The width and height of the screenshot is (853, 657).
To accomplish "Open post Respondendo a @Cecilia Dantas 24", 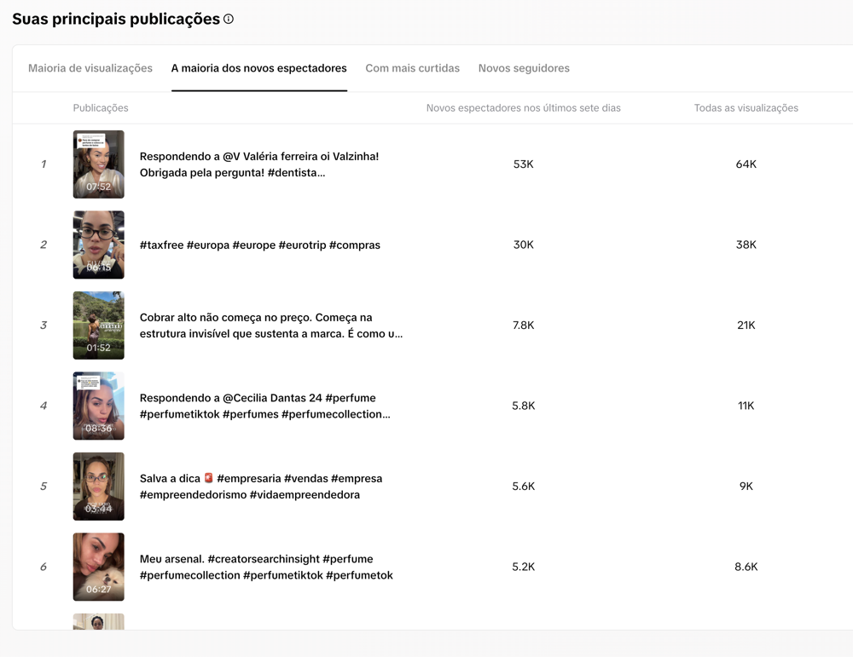I will [265, 406].
